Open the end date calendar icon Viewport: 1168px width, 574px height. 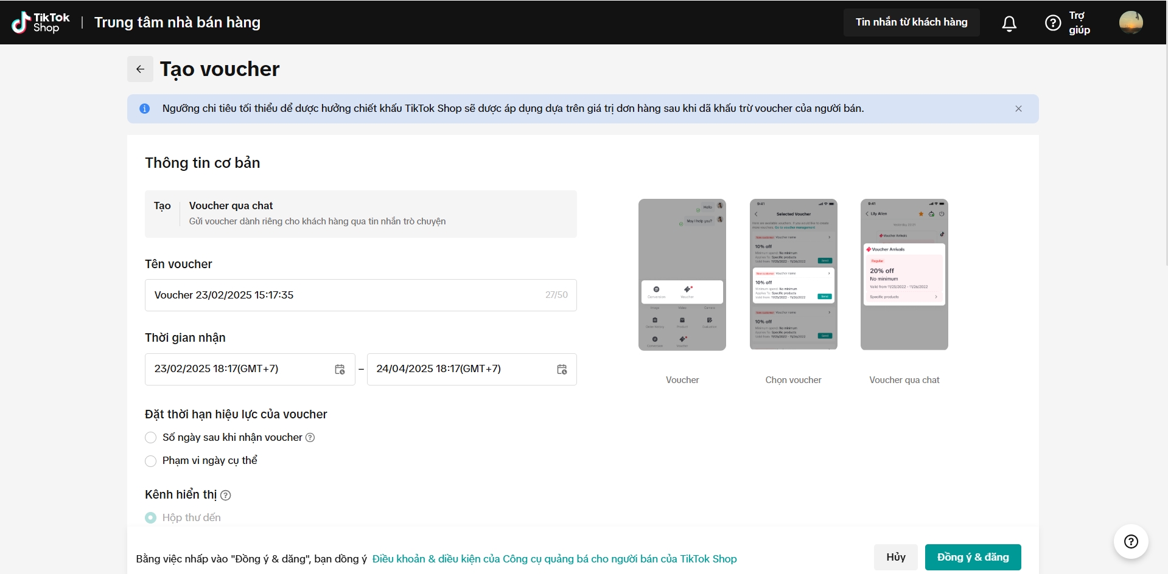pyautogui.click(x=562, y=370)
